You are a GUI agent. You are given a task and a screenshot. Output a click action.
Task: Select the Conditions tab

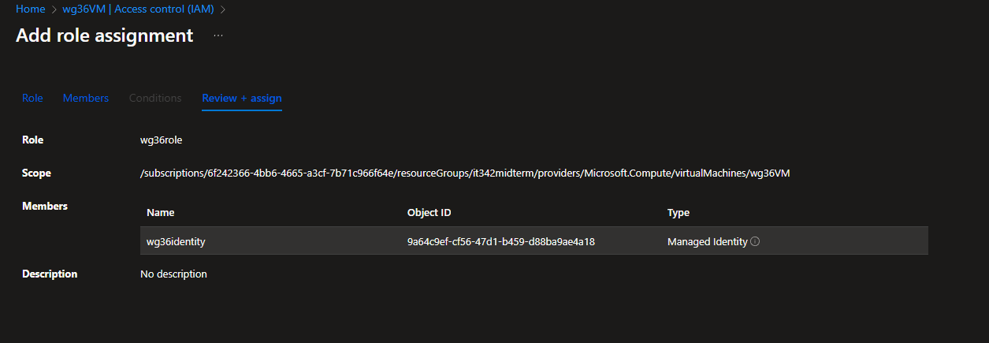[x=155, y=98]
